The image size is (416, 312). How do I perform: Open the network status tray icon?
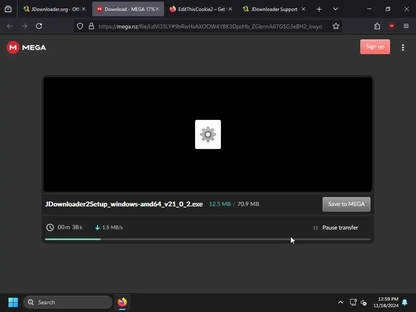coord(353,302)
